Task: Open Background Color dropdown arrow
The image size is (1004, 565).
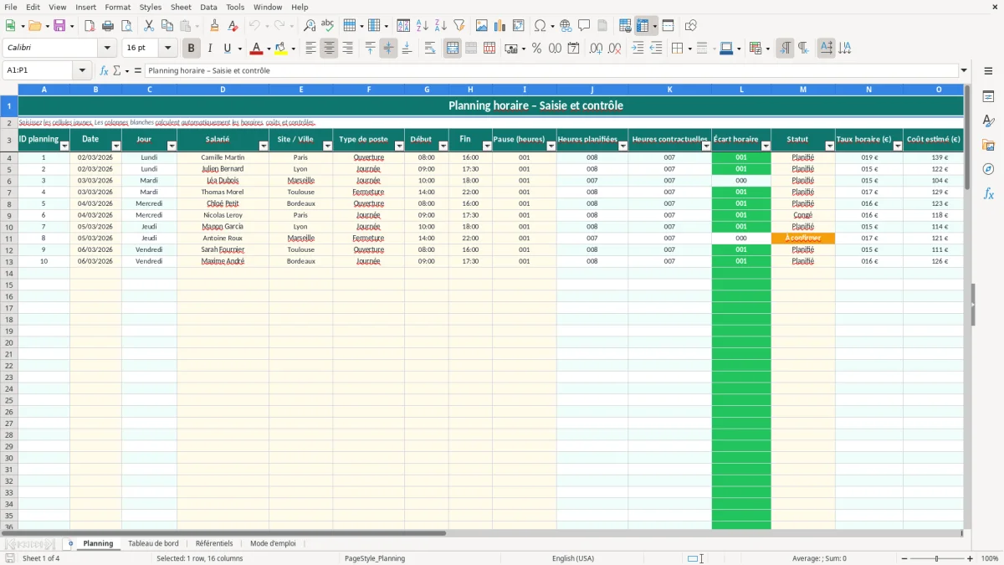Action: click(293, 49)
